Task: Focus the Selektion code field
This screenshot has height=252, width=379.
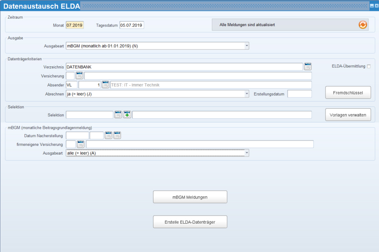Action: (89, 115)
